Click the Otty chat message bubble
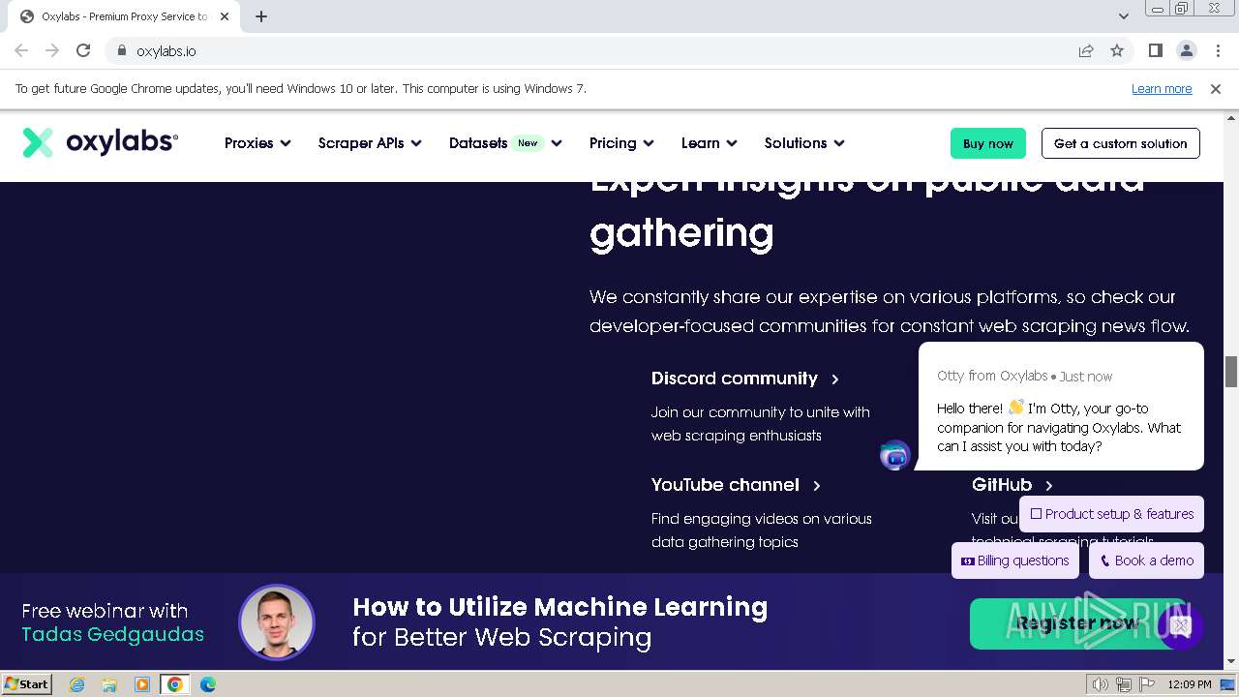This screenshot has width=1239, height=697. (x=1061, y=407)
